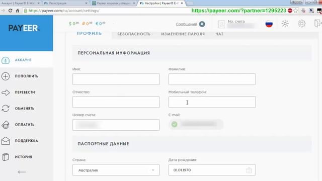The width and height of the screenshot is (322, 181).
Task: Click the No. счета label in header
Action: point(236,21)
